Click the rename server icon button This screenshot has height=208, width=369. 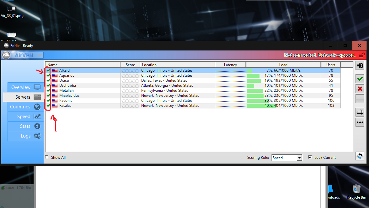point(360,112)
